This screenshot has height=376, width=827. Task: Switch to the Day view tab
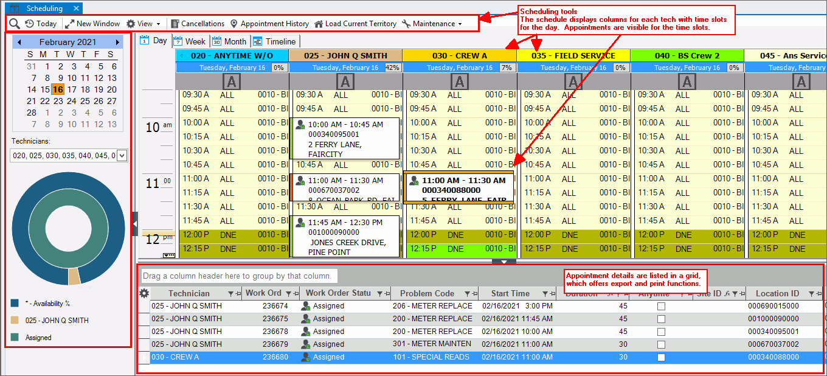click(154, 41)
